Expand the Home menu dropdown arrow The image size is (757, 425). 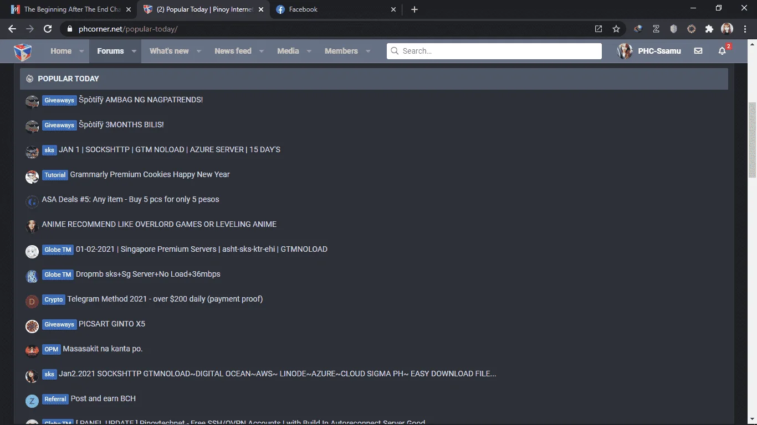[x=81, y=51]
